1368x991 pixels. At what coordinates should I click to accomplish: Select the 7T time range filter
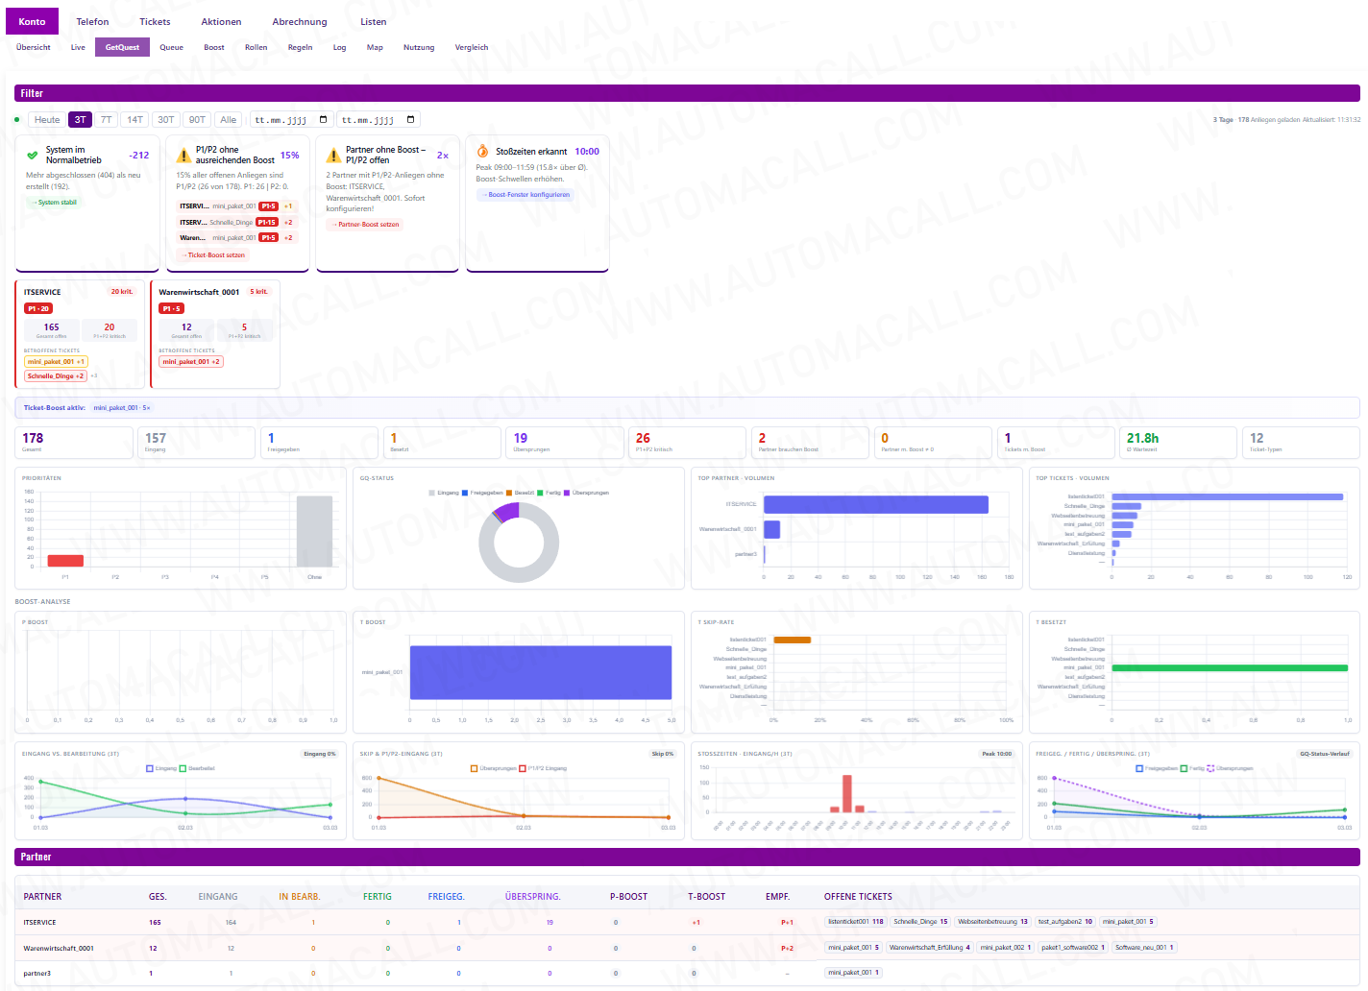[x=106, y=120]
